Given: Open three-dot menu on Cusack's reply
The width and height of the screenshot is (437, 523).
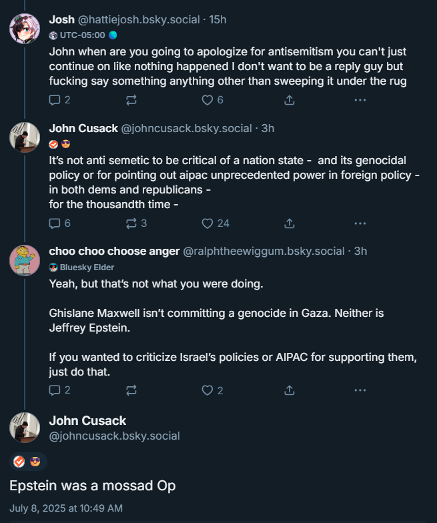Looking at the screenshot, I should click(x=360, y=223).
